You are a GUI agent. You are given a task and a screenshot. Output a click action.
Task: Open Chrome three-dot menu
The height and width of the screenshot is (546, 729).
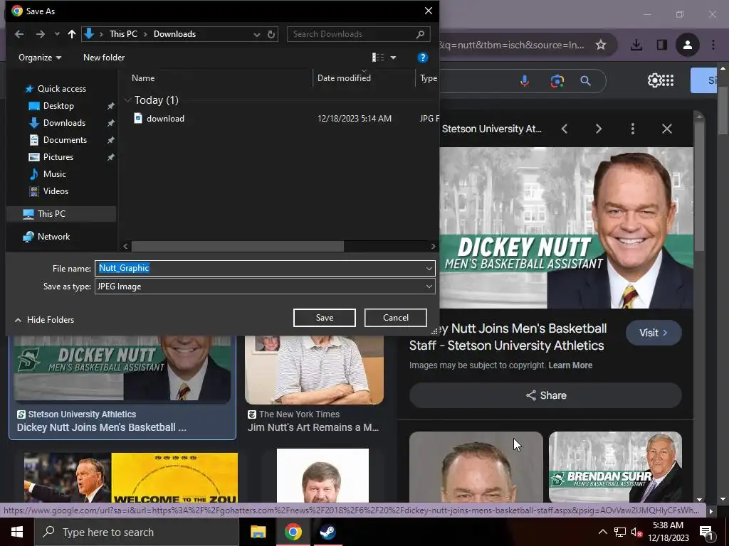tap(713, 45)
